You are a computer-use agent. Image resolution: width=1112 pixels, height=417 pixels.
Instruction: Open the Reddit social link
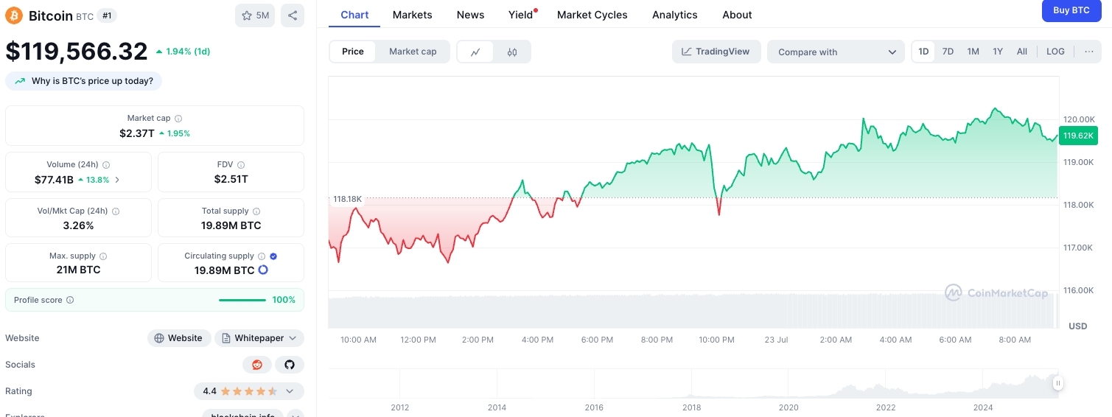click(x=257, y=365)
